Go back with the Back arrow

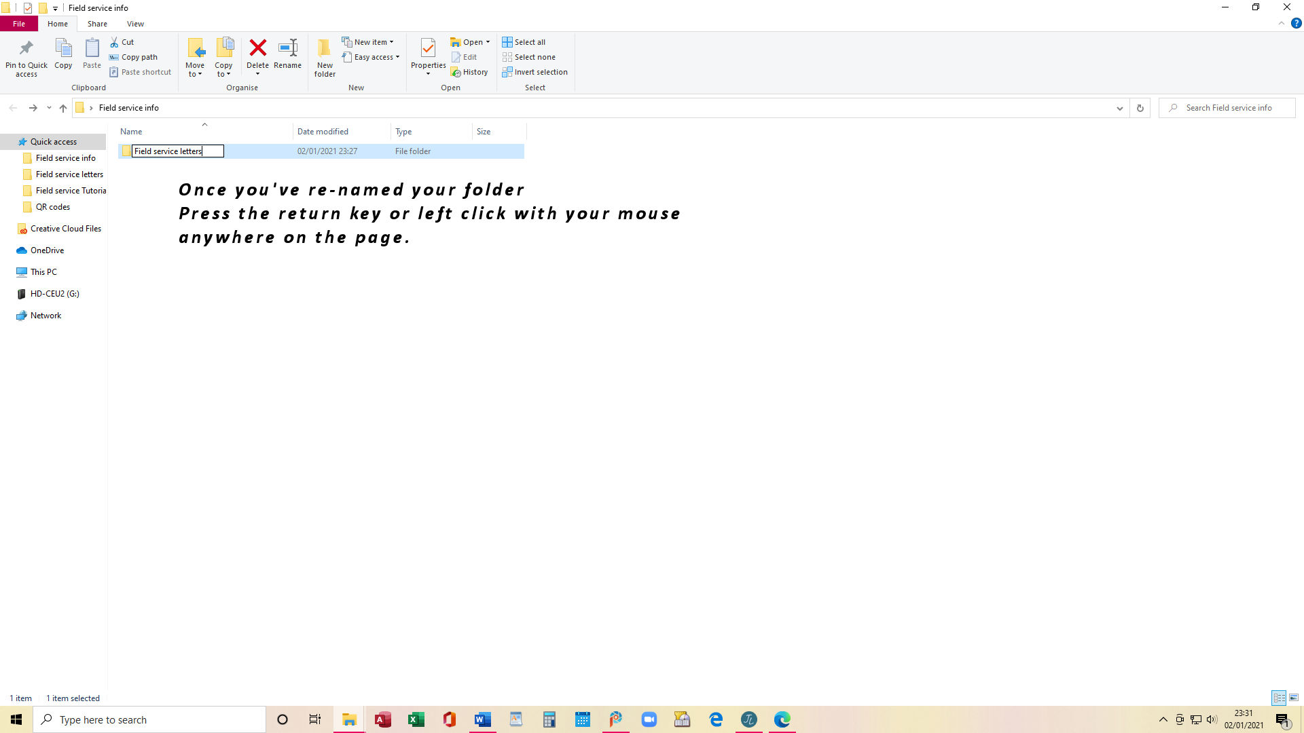(x=13, y=108)
